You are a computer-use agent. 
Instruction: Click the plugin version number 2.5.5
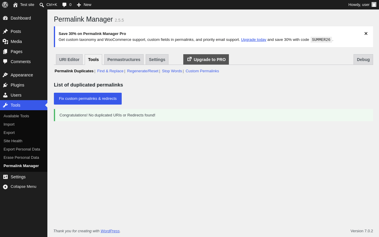pos(119,20)
